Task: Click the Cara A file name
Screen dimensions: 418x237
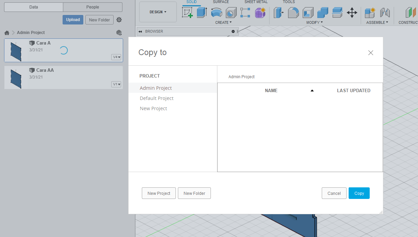Action: [44, 43]
